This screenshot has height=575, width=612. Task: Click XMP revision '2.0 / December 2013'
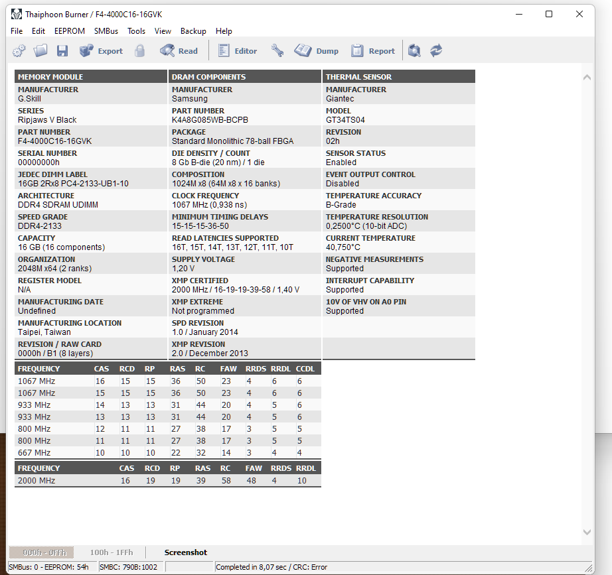tap(210, 353)
